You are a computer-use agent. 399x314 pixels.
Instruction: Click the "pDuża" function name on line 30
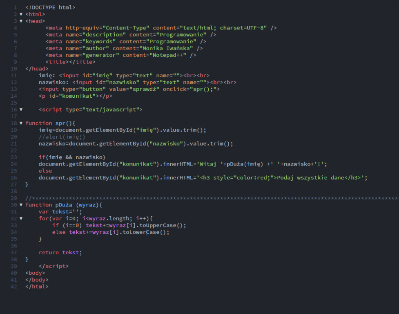pos(64,205)
